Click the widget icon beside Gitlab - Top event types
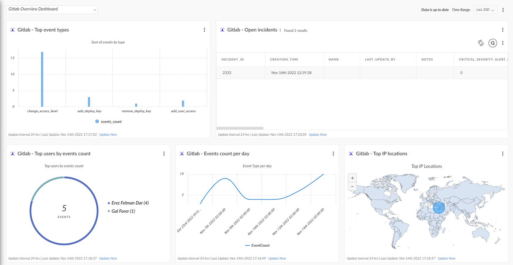The height and width of the screenshot is (265, 513). click(x=13, y=30)
